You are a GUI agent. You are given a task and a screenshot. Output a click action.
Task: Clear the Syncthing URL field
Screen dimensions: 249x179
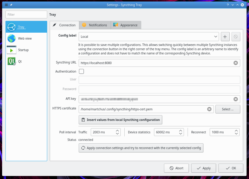(236, 63)
